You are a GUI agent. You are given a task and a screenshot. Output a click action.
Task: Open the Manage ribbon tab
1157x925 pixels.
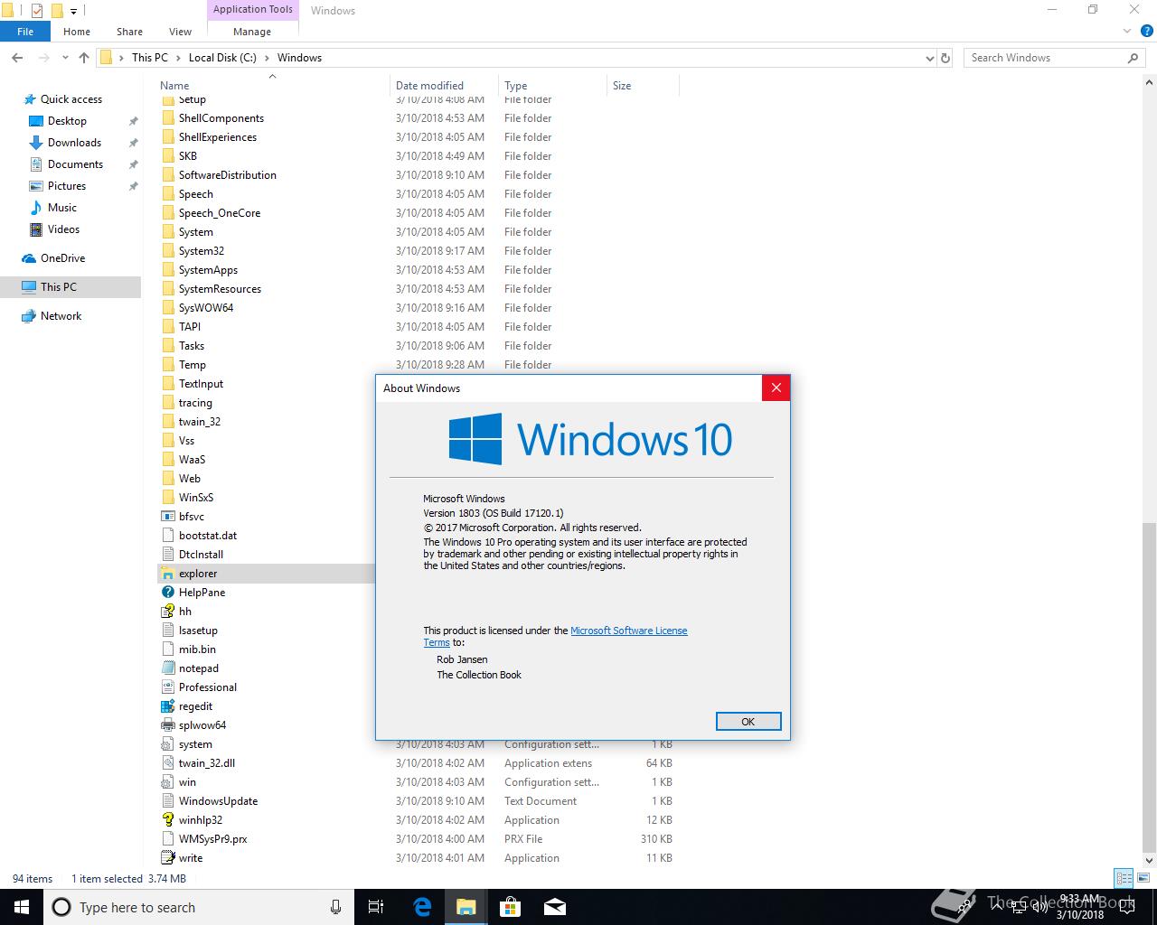pos(252,32)
